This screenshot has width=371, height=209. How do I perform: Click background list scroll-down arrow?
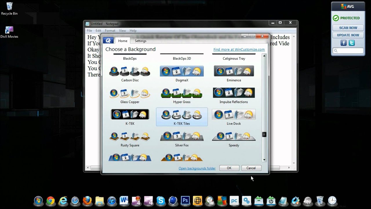click(x=264, y=160)
